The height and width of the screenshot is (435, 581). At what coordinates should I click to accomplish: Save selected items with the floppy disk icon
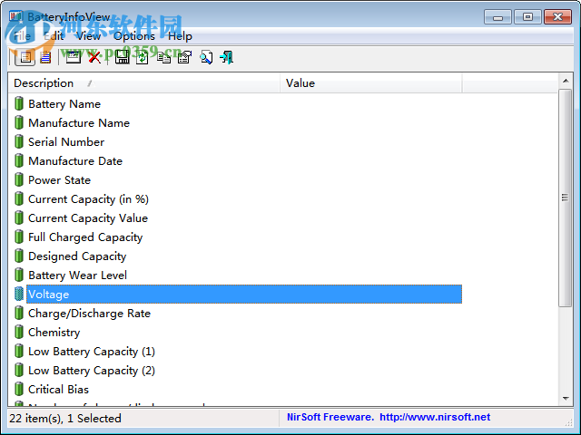122,57
